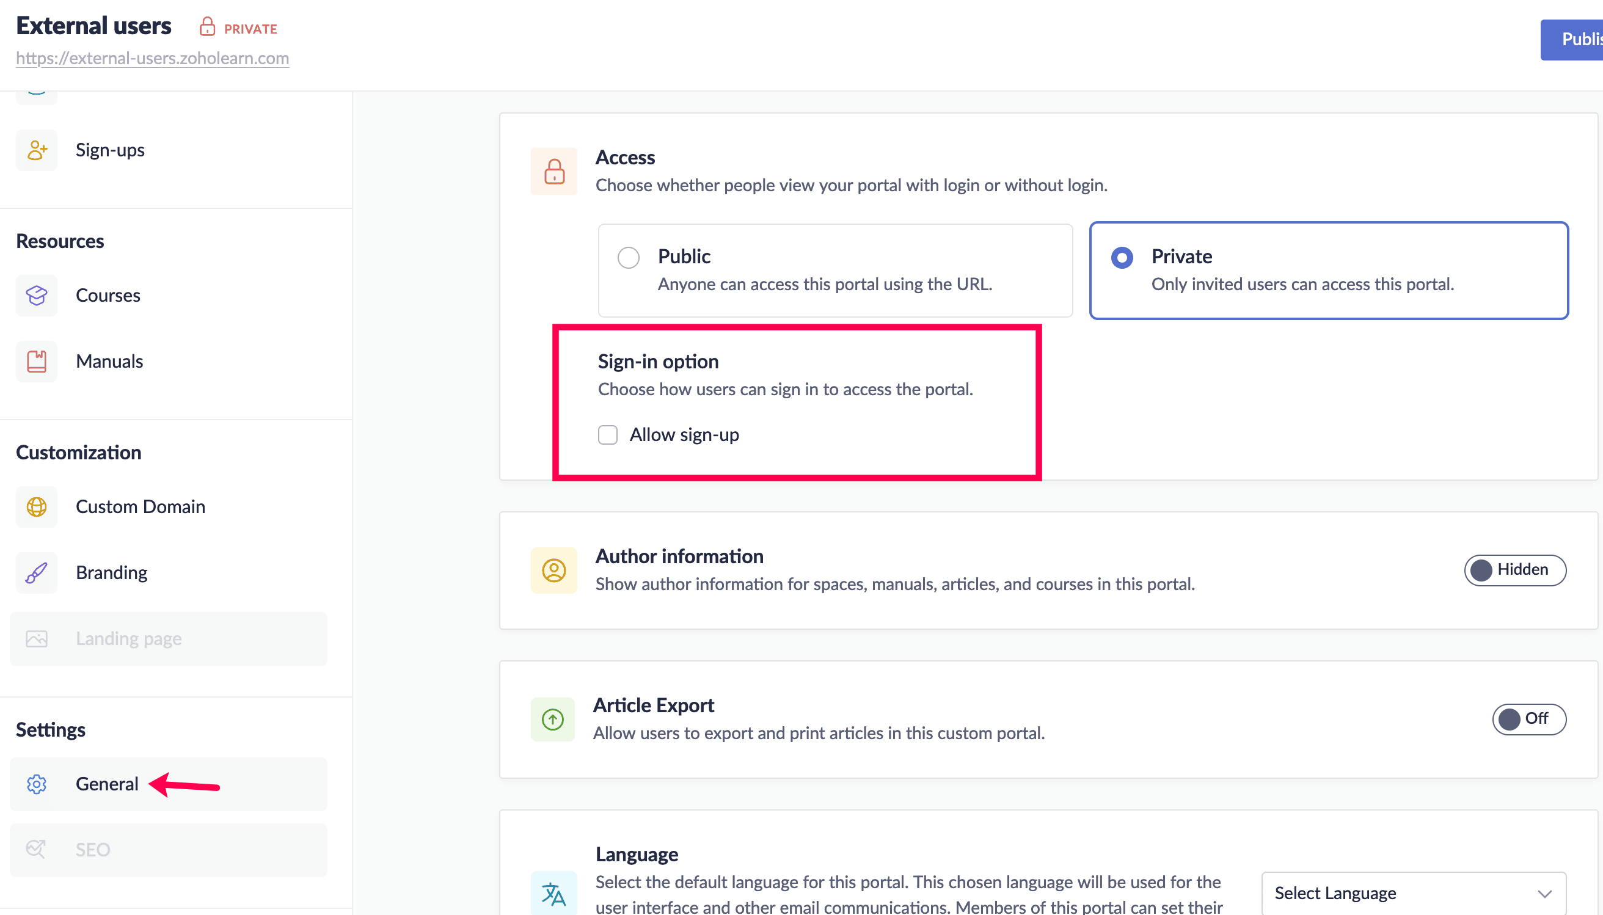
Task: Turn on the Article Export toggle
Action: coord(1528,719)
